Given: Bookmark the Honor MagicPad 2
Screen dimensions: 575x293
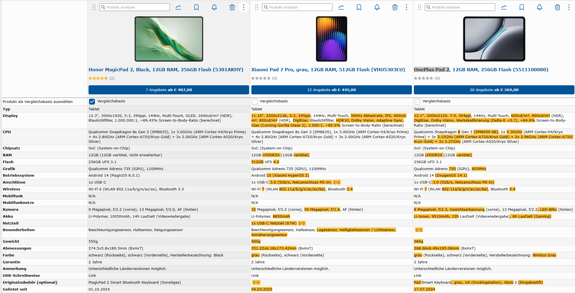Looking at the screenshot, I should 196,7.
